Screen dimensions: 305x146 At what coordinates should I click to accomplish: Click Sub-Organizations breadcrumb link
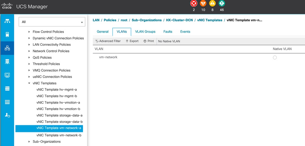[x=147, y=20]
